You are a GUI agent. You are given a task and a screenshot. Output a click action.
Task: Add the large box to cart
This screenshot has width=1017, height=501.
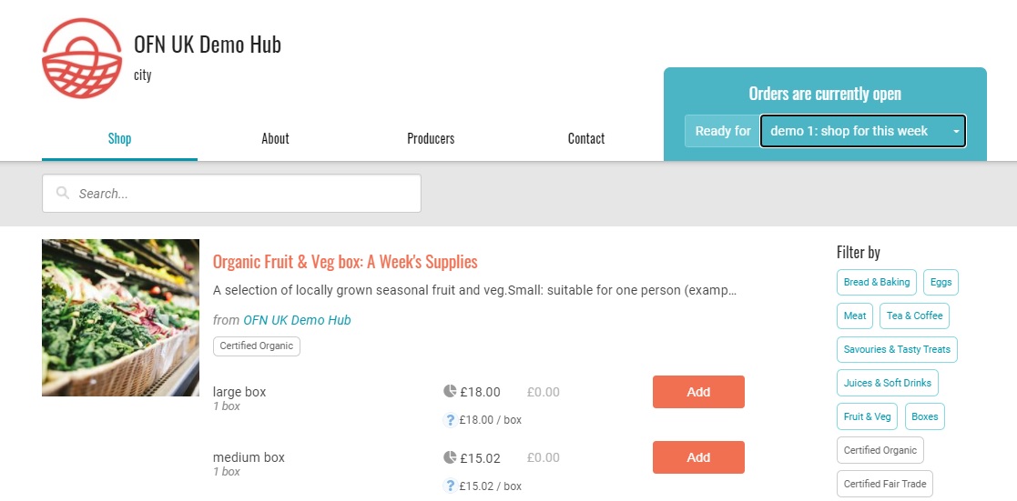pos(698,392)
